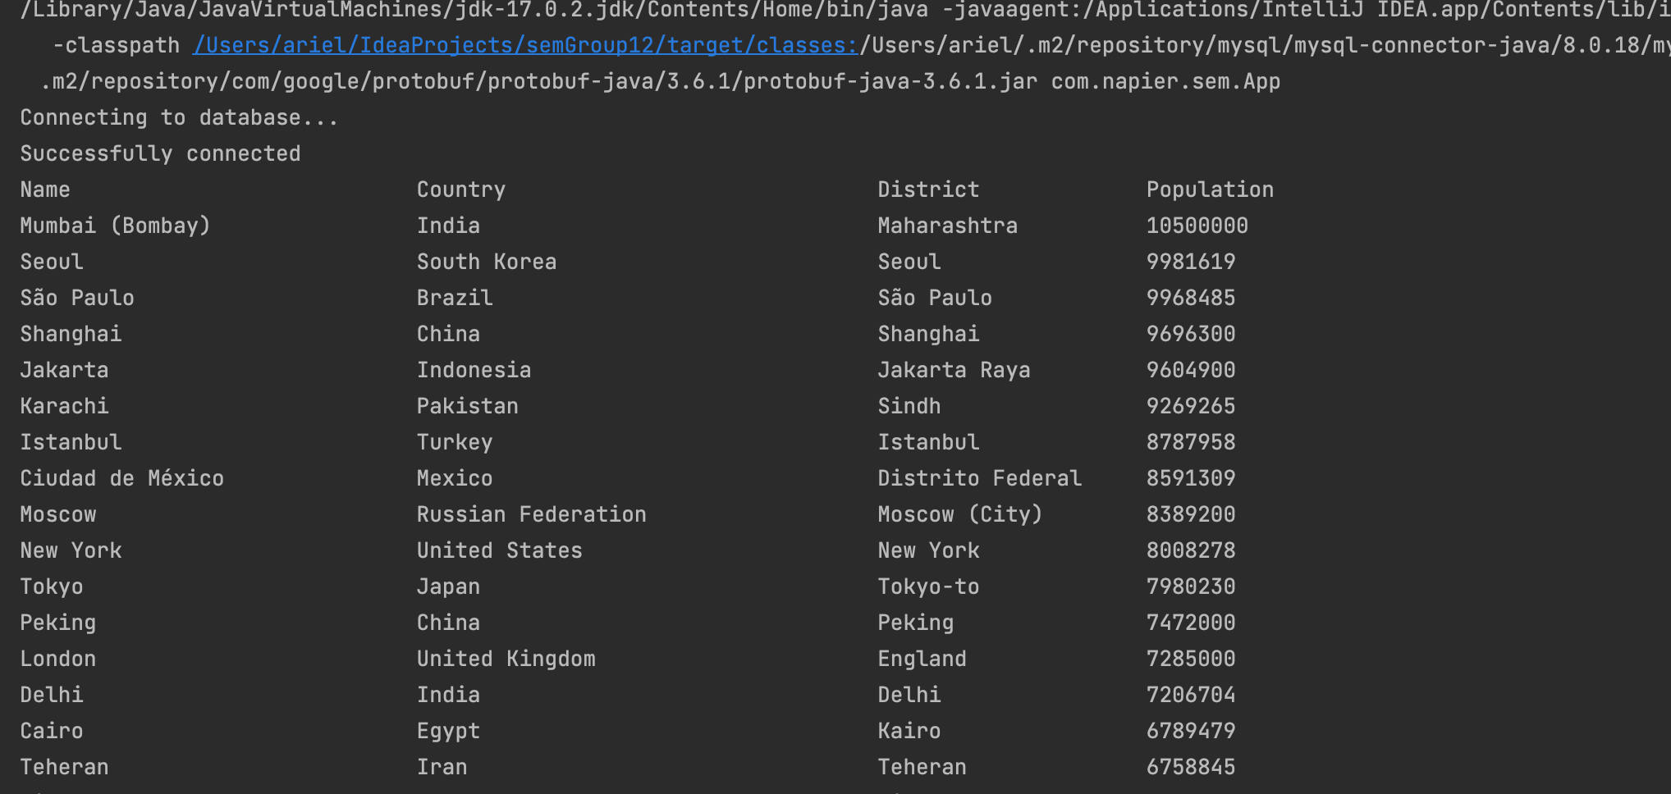Click the 'Tokyo-to' district value
Screen dimensions: 1671x794
pos(928,586)
